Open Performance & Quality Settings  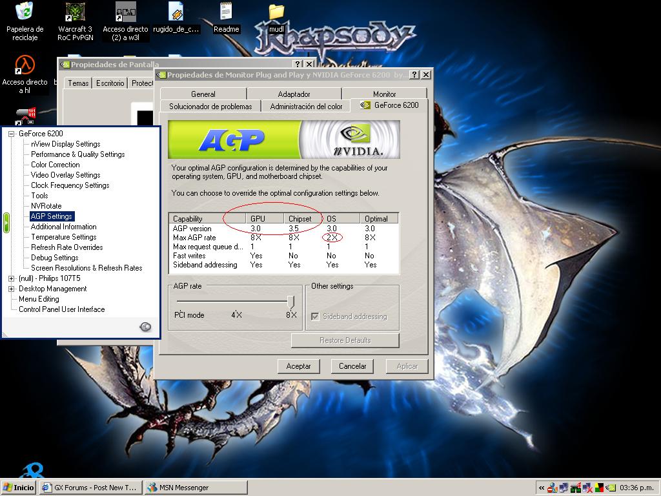[x=78, y=154]
